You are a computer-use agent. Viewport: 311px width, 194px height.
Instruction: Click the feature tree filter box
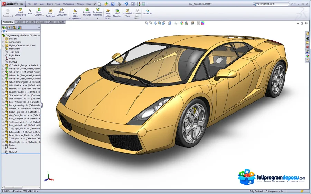click(x=21, y=31)
